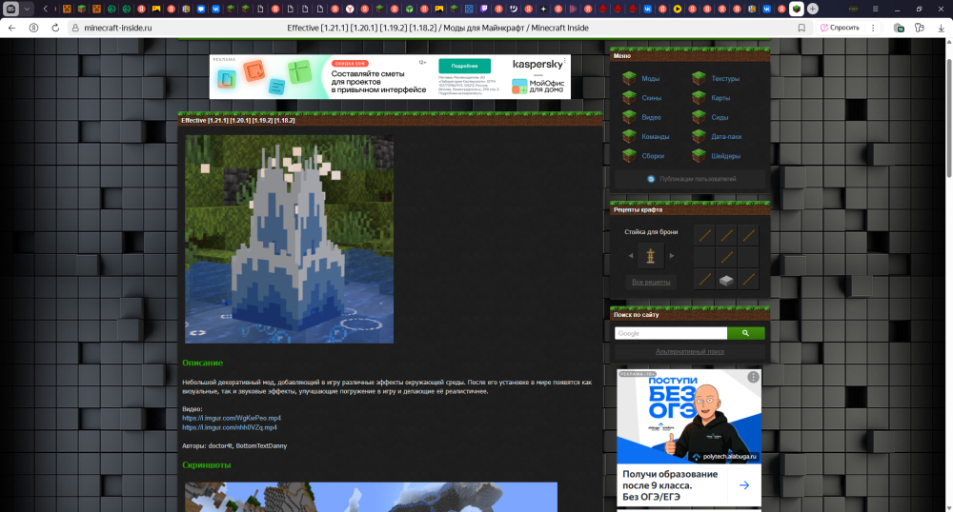Open the Текстуры menu section
Image resolution: width=953 pixels, height=512 pixels.
point(725,79)
